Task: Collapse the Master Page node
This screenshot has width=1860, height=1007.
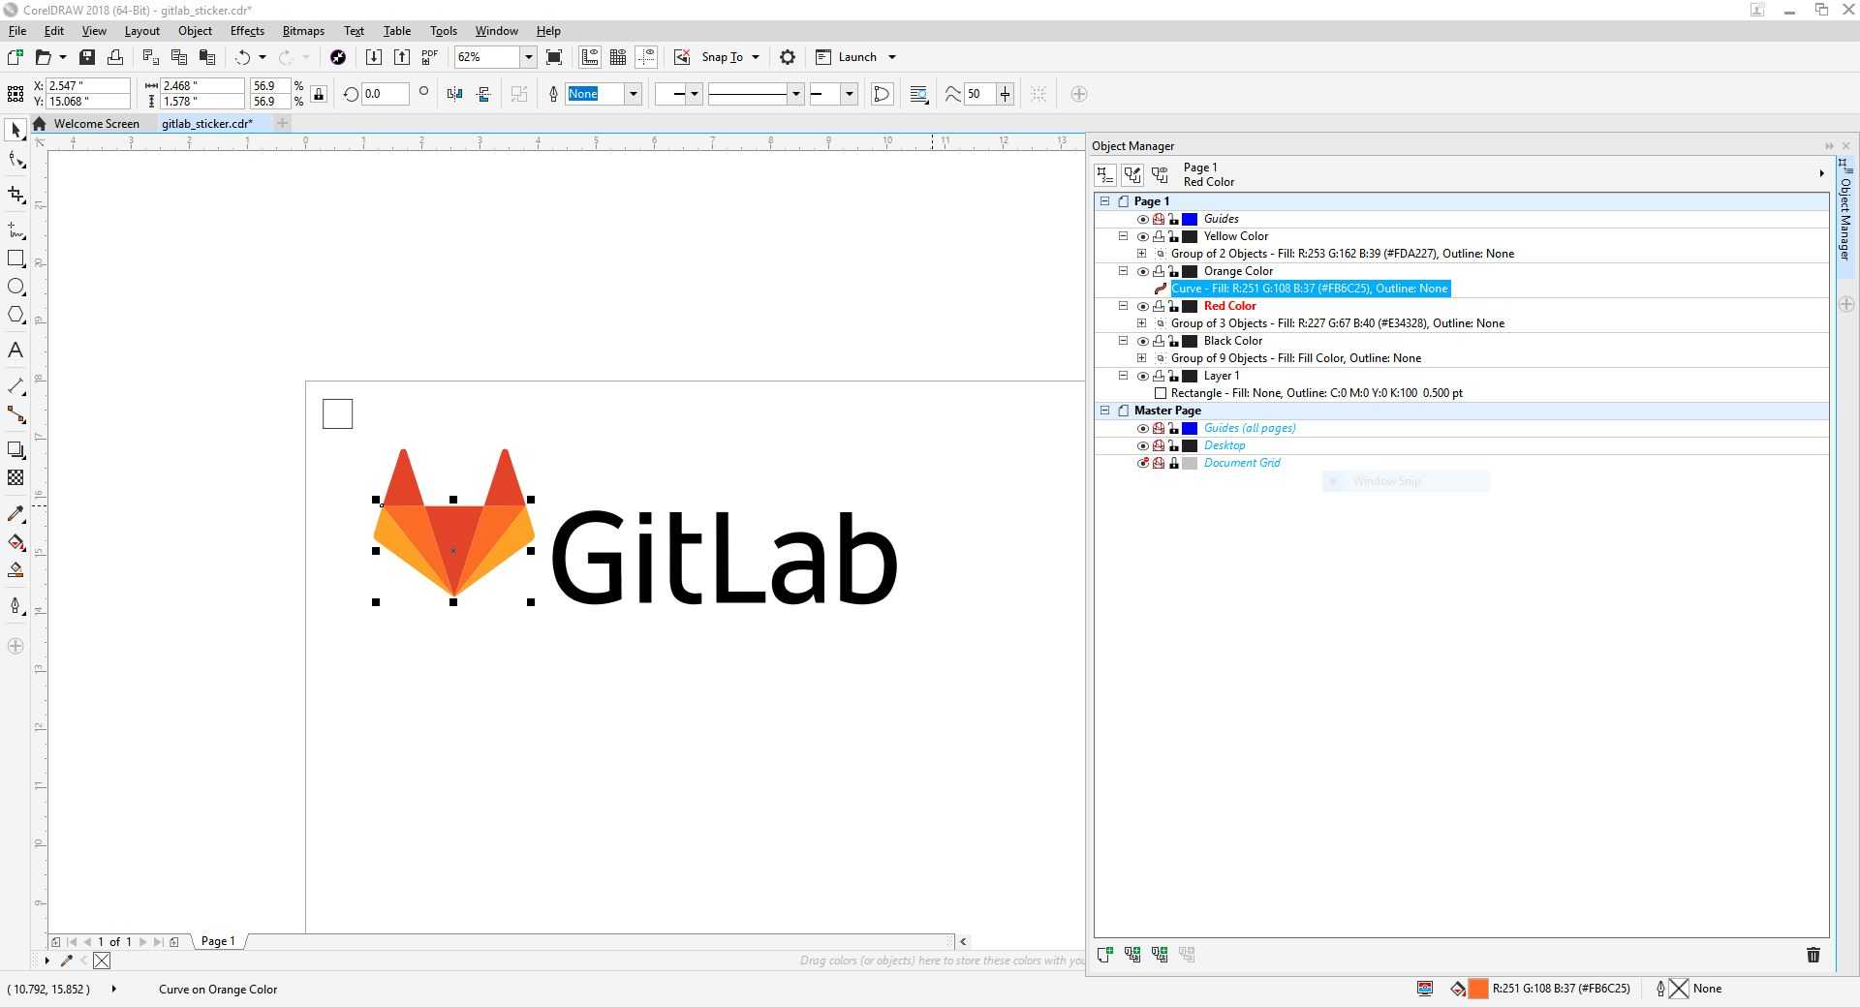Action: tap(1104, 411)
